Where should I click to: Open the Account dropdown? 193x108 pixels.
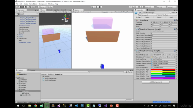click(149, 7)
